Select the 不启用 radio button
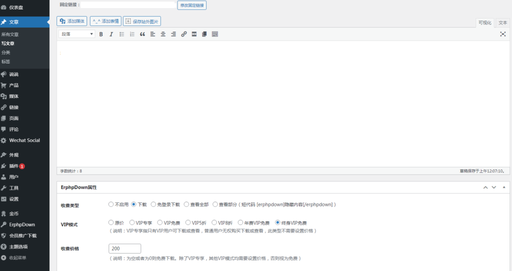Image resolution: width=512 pixels, height=271 pixels. point(111,204)
